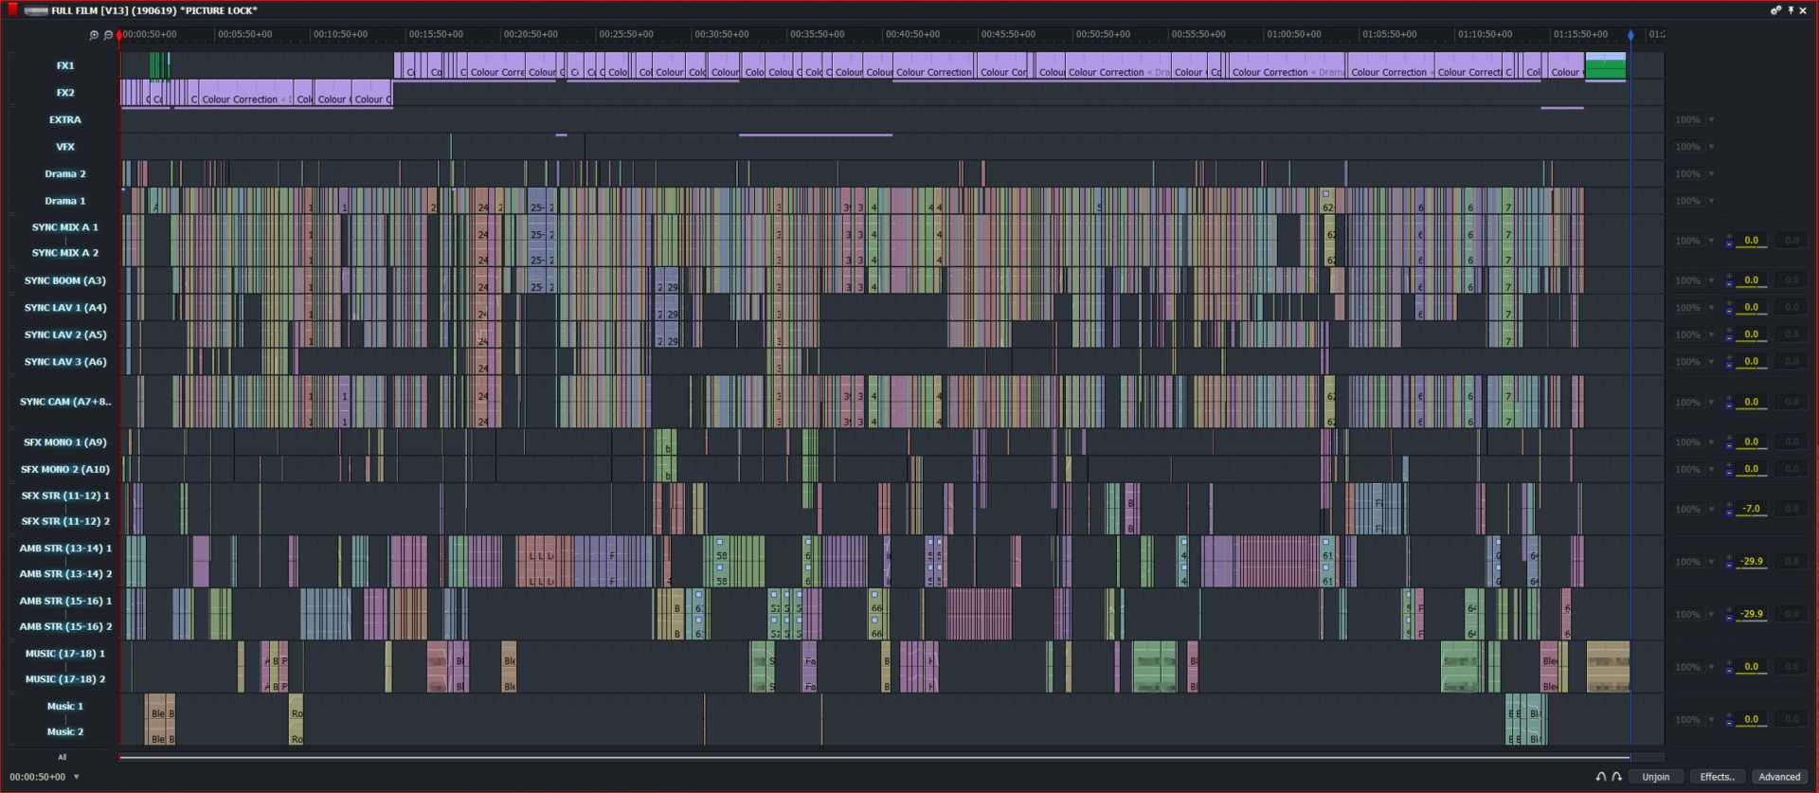Open SYNC CAM track 100% dropdown
Viewport: 1819px width, 793px height.
pyautogui.click(x=1711, y=403)
